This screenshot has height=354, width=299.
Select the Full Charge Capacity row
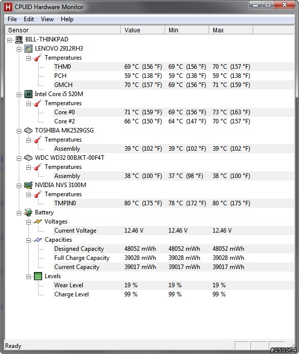[x=173, y=258]
